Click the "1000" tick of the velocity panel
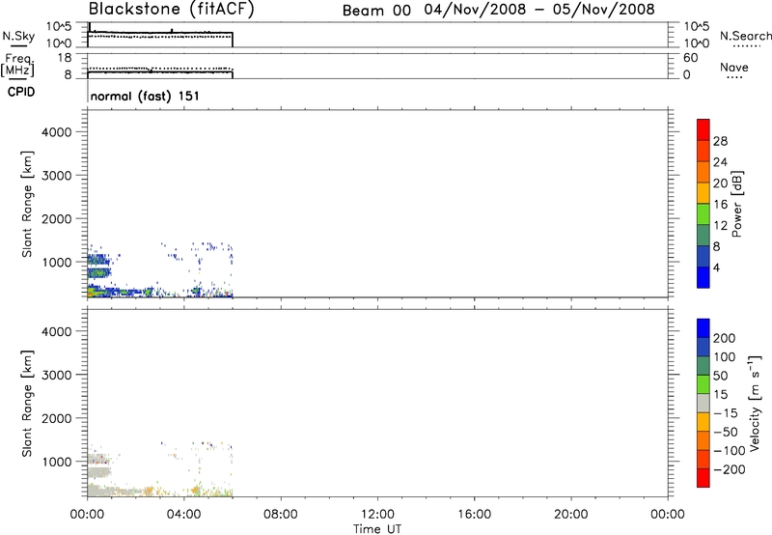This screenshot has width=772, height=535. click(57, 462)
